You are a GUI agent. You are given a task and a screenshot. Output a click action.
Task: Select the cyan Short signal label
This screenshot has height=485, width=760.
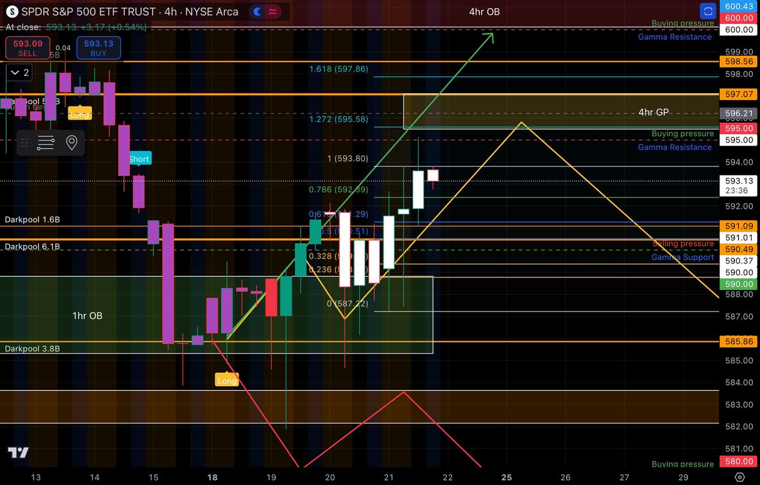pos(139,159)
